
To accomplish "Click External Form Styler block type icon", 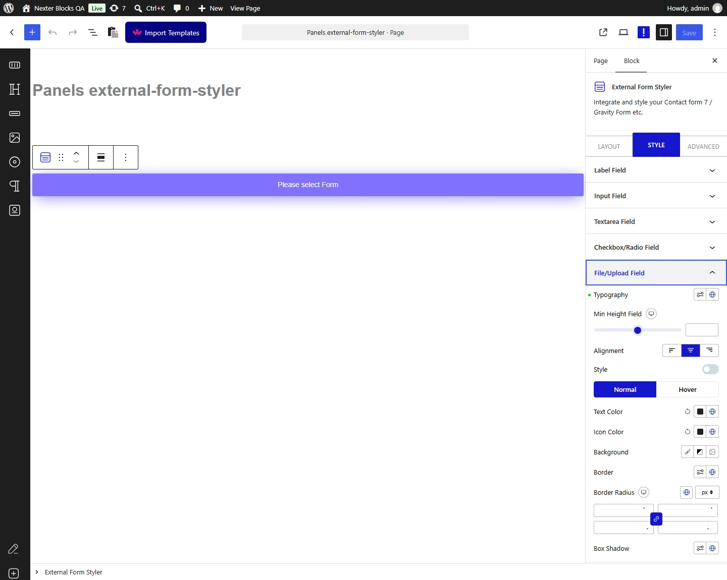I will (x=45, y=157).
